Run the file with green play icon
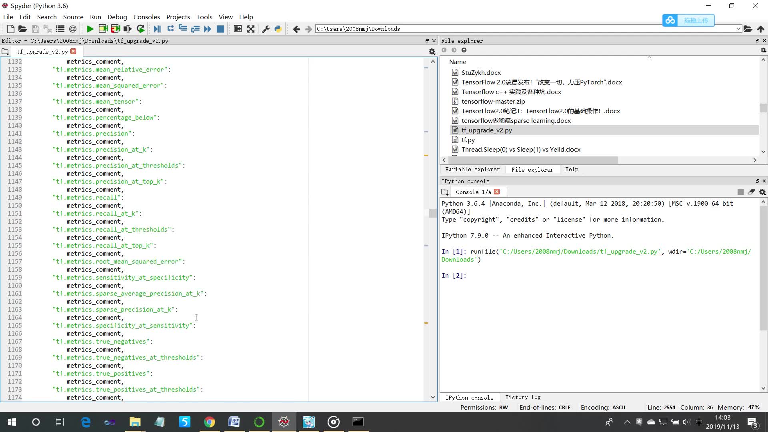 coord(90,29)
